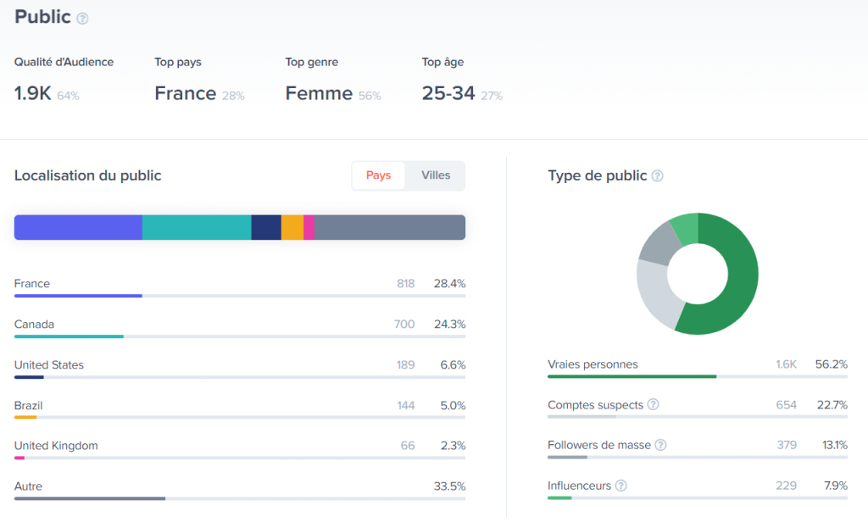Open the Type de public help icon
The height and width of the screenshot is (522, 868).
coord(657,176)
